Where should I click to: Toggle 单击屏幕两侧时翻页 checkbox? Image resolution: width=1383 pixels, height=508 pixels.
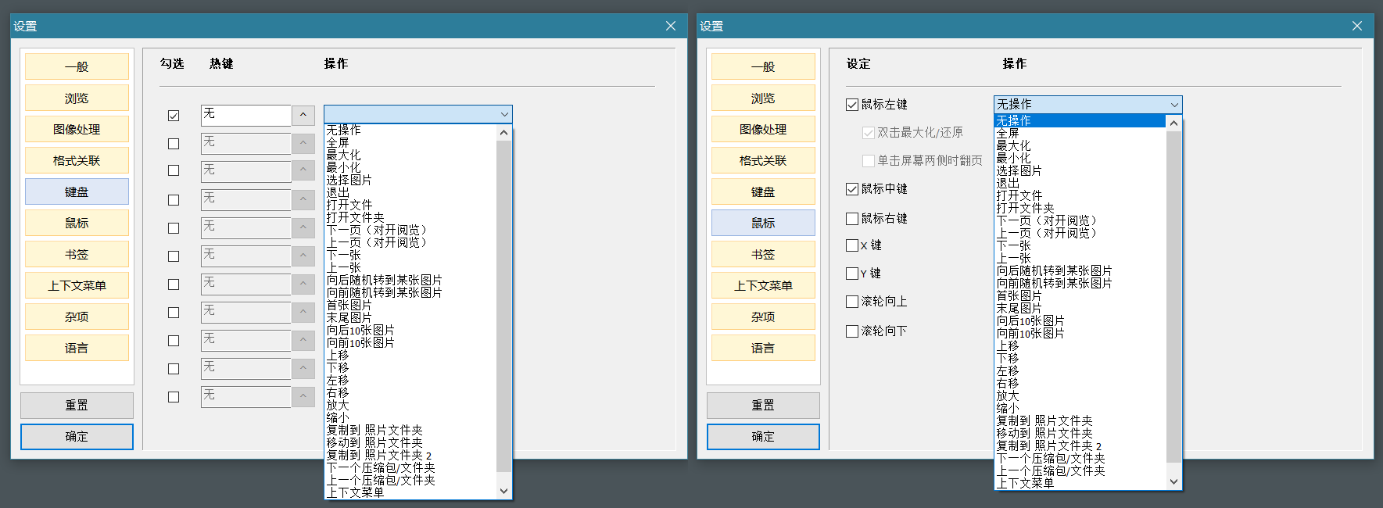click(868, 160)
